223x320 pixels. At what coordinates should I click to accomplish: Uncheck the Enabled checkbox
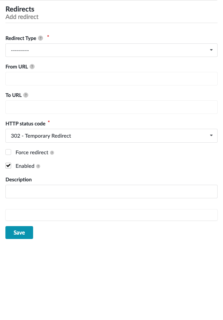pos(8,165)
